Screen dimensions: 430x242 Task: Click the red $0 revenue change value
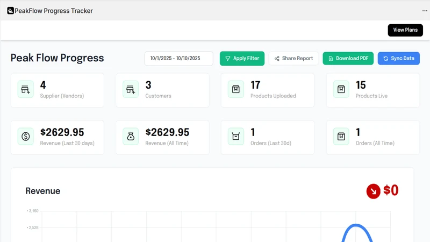[391, 190]
